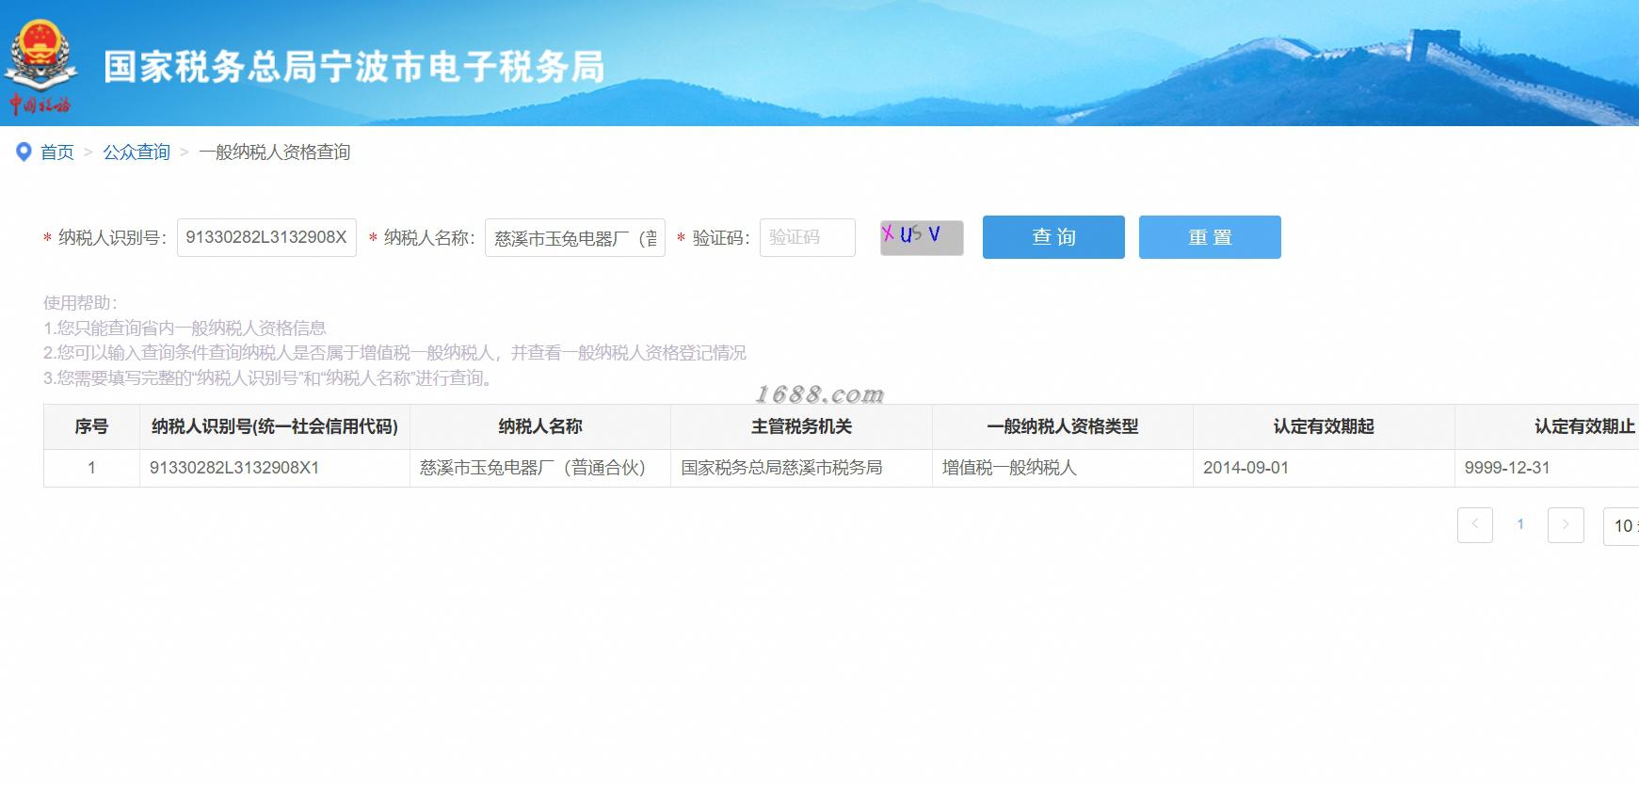Click the 认定有效期起 column header
The width and height of the screenshot is (1639, 785).
[1324, 426]
